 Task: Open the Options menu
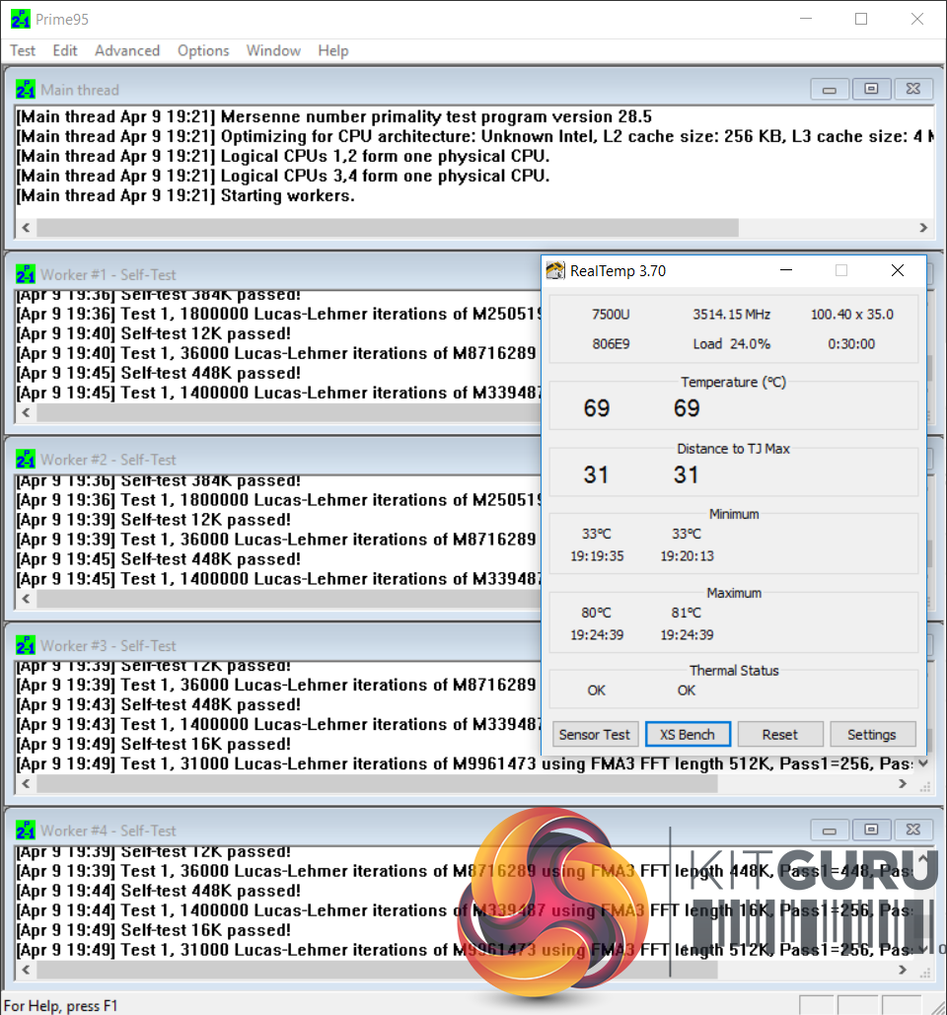203,50
